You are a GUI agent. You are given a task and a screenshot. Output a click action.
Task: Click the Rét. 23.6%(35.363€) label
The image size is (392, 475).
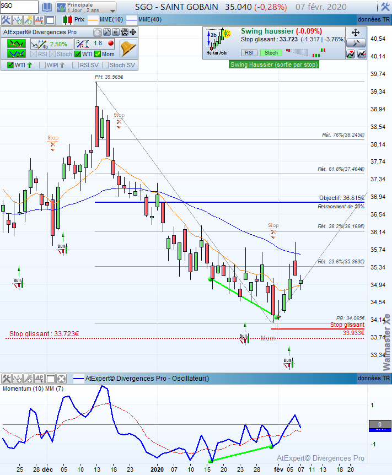341,261
